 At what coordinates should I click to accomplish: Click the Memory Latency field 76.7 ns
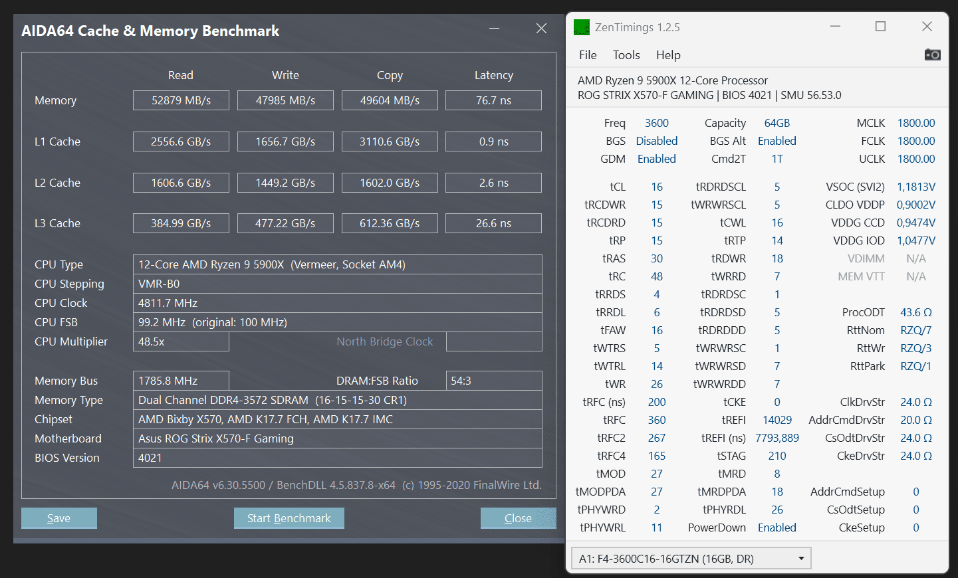coord(493,100)
